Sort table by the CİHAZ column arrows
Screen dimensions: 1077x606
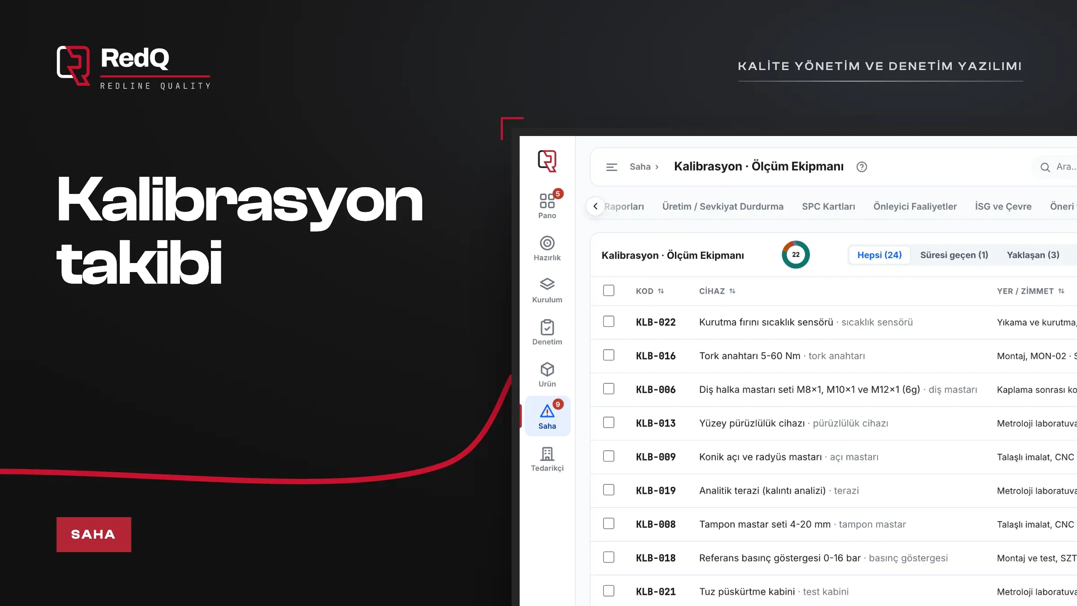(x=732, y=291)
